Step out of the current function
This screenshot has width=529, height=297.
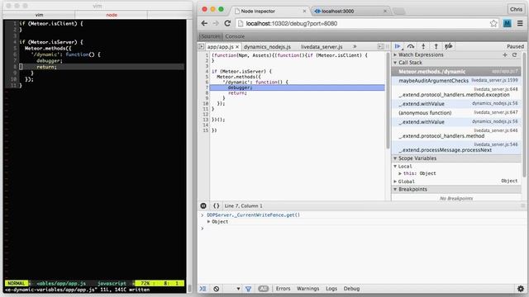click(436, 46)
